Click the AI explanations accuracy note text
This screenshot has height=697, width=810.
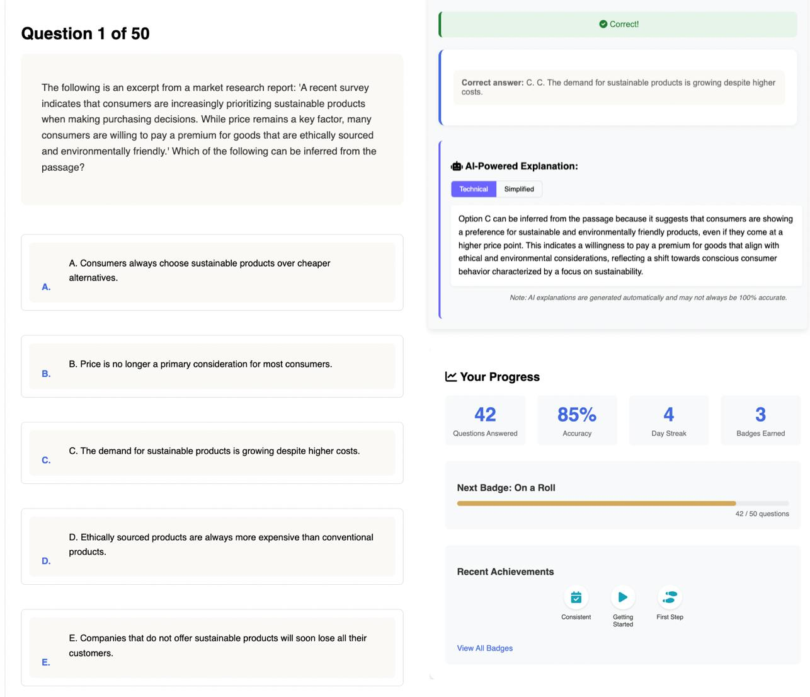[x=648, y=297]
